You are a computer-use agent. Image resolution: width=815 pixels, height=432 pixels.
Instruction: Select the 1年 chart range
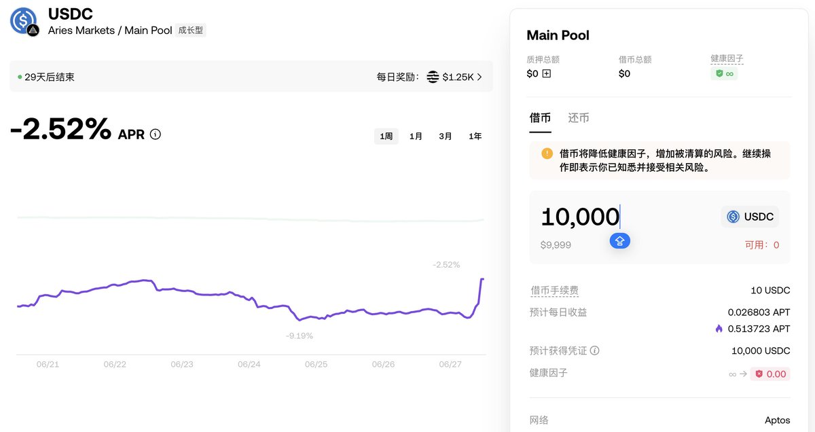coord(475,136)
